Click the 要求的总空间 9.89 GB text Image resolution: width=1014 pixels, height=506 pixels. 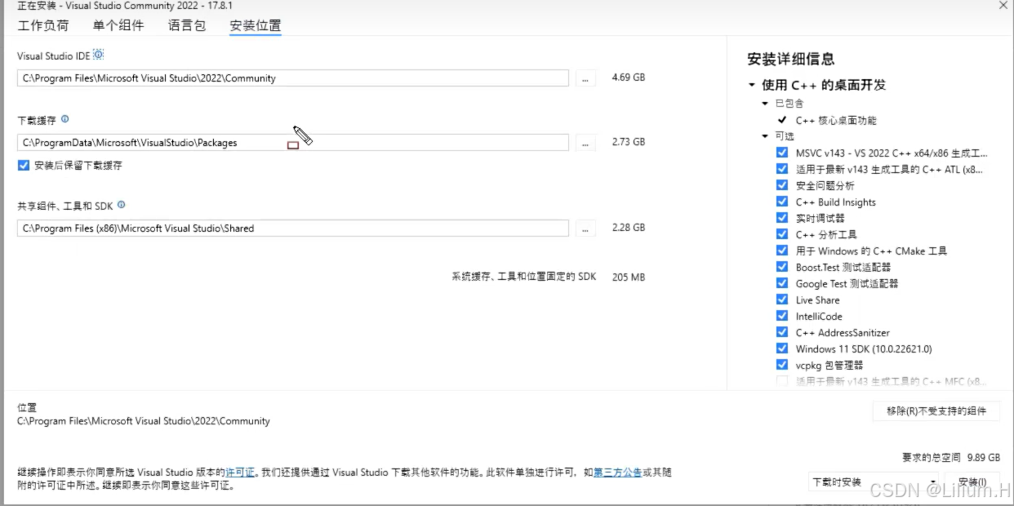tap(951, 458)
